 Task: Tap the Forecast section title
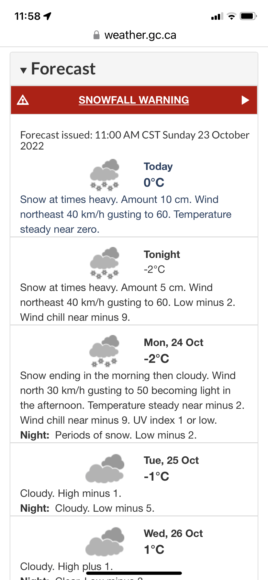point(63,69)
